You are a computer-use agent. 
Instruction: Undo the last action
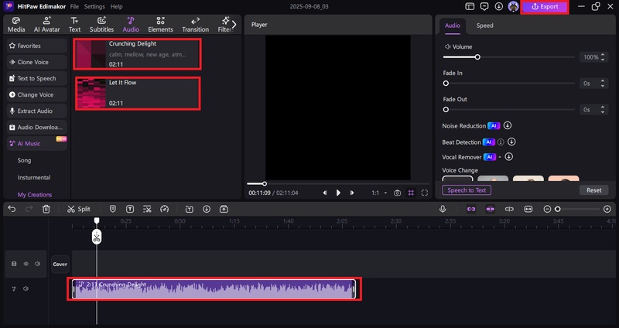click(12, 209)
